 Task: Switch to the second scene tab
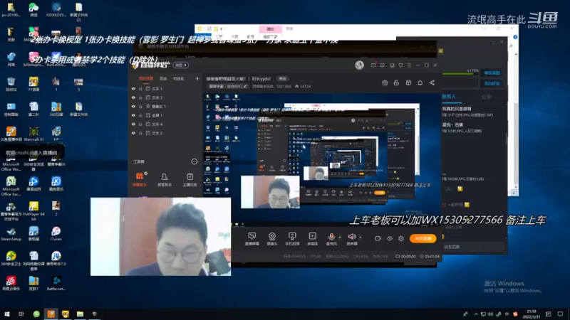coord(163,78)
